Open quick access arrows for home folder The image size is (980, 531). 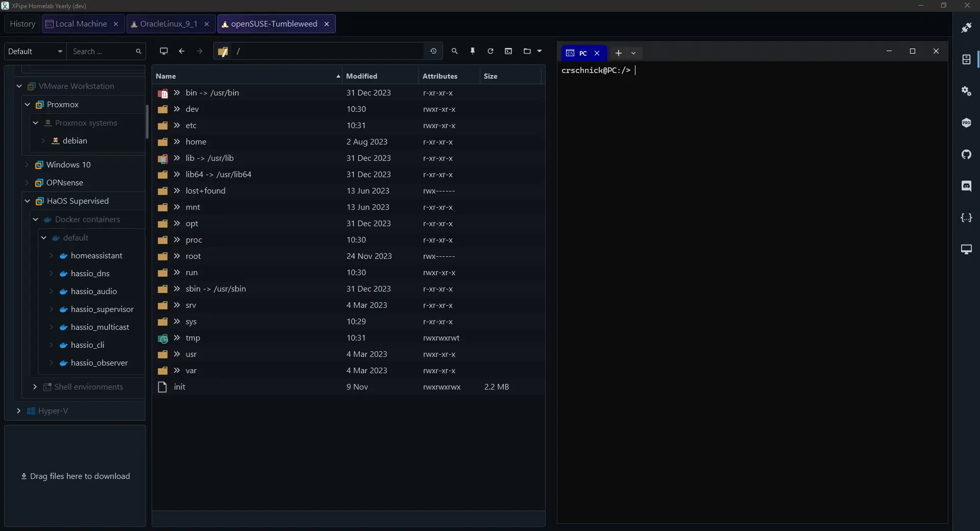click(177, 142)
